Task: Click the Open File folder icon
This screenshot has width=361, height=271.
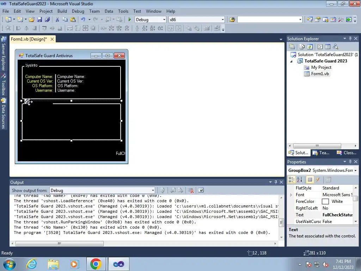Action: 32,20
